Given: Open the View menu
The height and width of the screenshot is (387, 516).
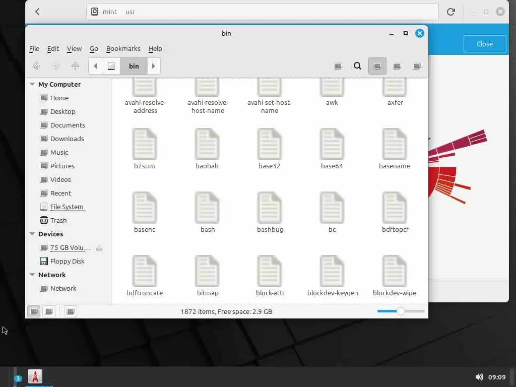Looking at the screenshot, I should coord(75,49).
